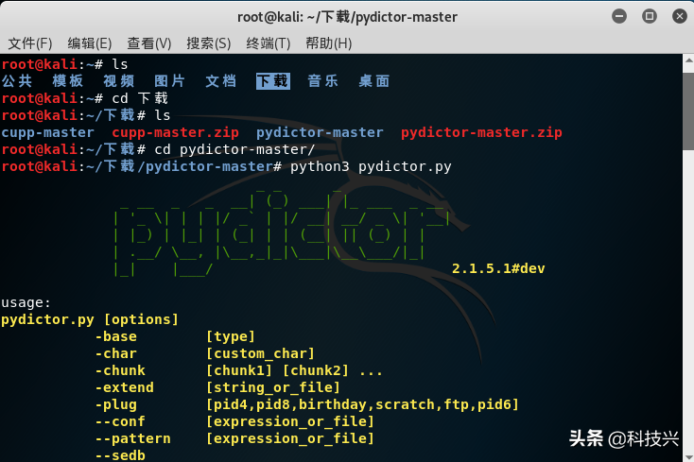The height and width of the screenshot is (462, 694).
Task: Click the 桌面 folder name
Action: tap(374, 81)
